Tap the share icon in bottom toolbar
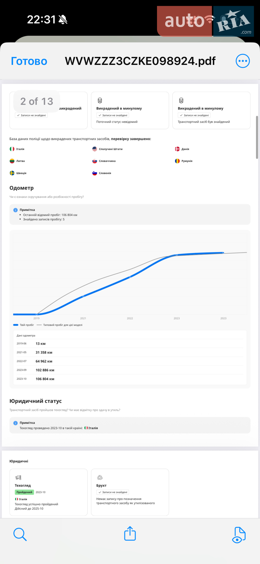The image size is (260, 564). (x=130, y=533)
